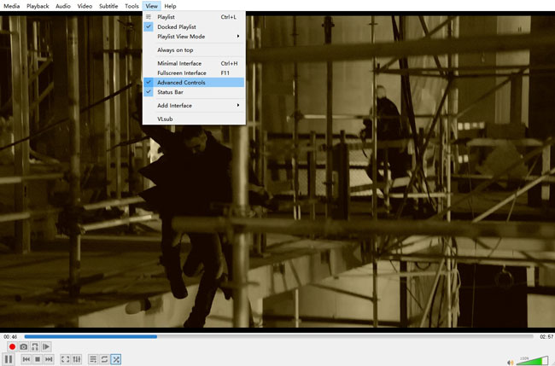Screen dimensions: 555x366
Task: Mute audio via speaker icon
Action: coord(510,362)
